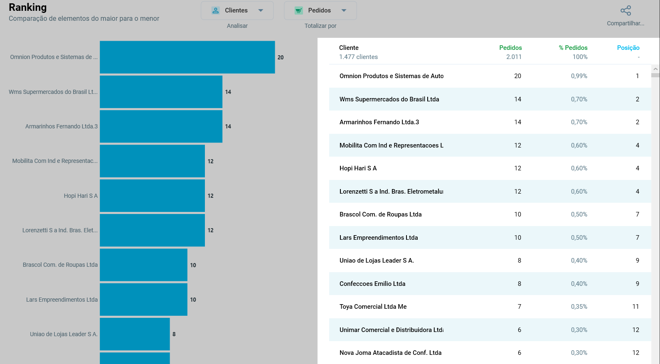Click the 2.011 total Pedidos value
The height and width of the screenshot is (364, 660).
pyautogui.click(x=514, y=57)
